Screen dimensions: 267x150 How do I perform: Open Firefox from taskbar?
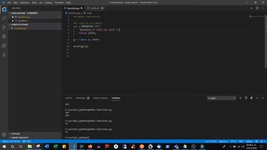(90, 147)
